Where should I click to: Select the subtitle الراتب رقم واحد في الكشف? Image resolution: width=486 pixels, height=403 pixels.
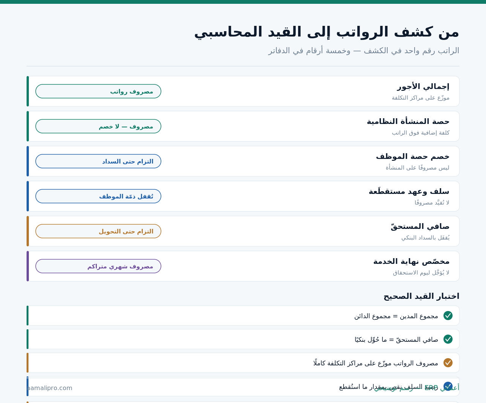364,51
